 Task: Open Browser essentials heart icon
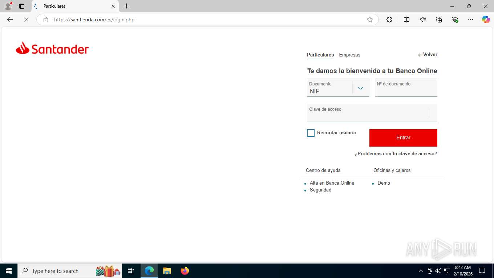pyautogui.click(x=455, y=20)
